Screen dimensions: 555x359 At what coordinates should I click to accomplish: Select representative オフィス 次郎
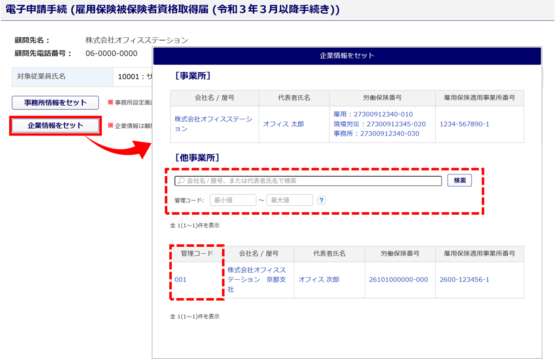(319, 279)
